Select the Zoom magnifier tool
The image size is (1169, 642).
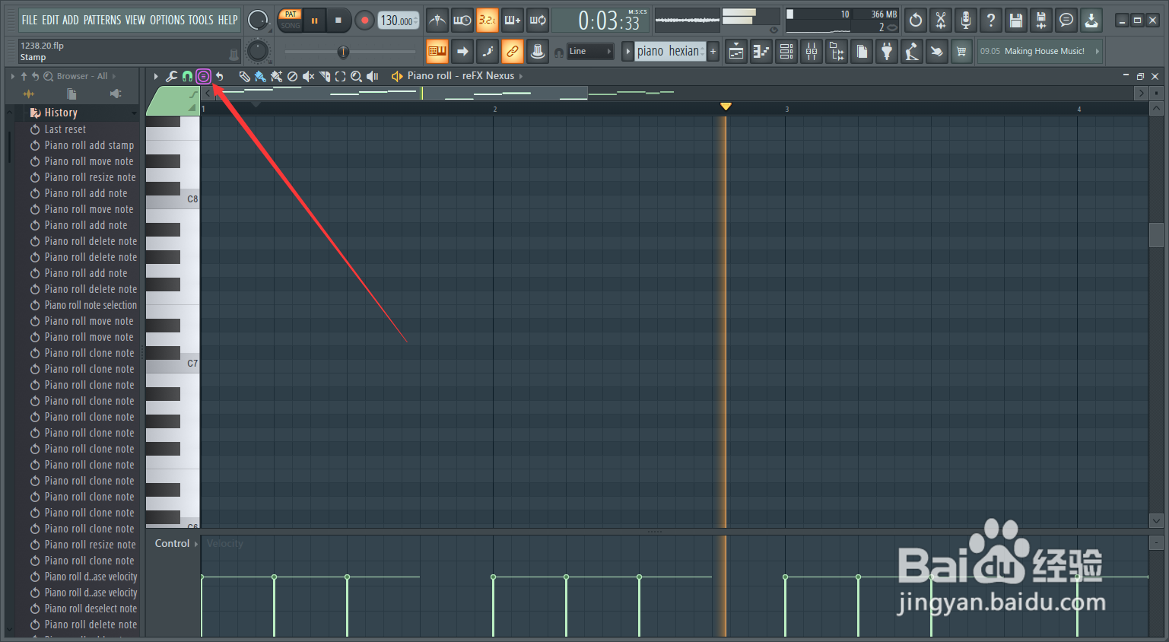pyautogui.click(x=356, y=76)
